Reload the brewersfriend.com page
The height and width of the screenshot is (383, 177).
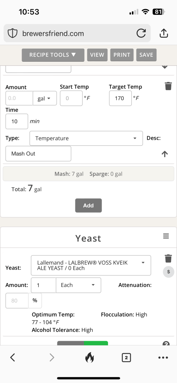pos(141,33)
